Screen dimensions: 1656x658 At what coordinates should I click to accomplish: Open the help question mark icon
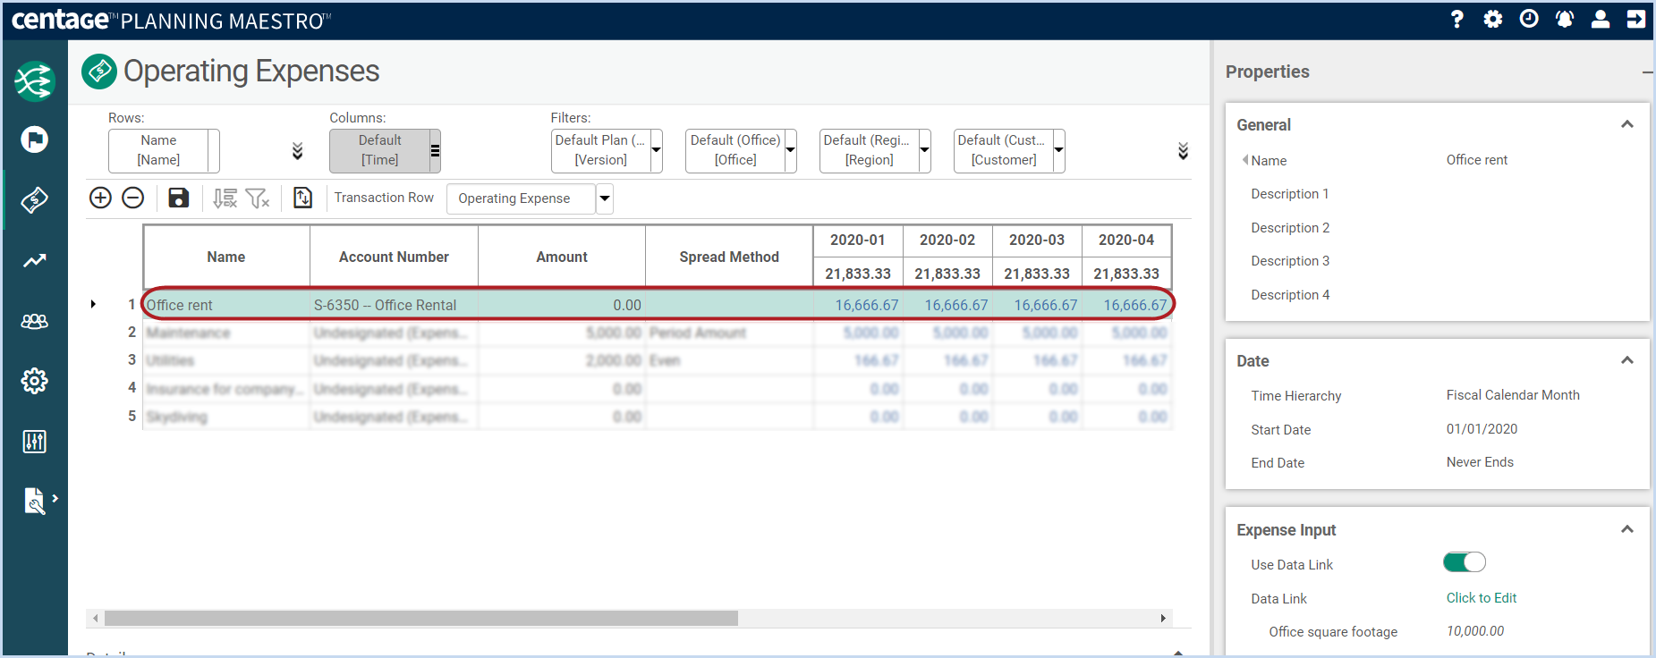click(1457, 19)
